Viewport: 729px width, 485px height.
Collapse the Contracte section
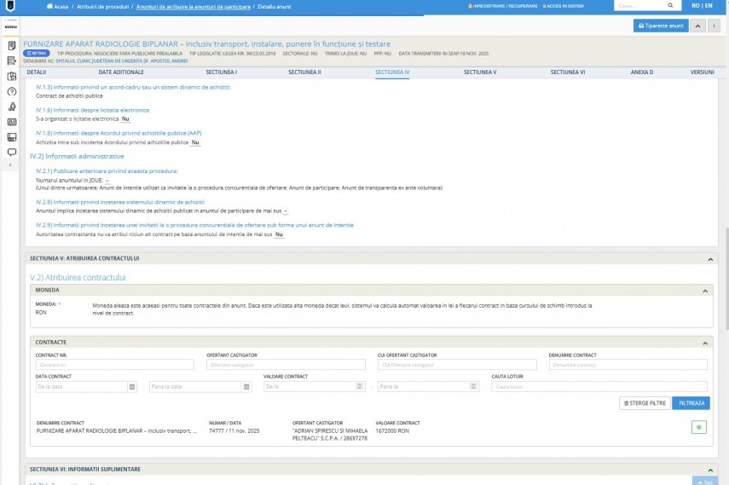(705, 343)
